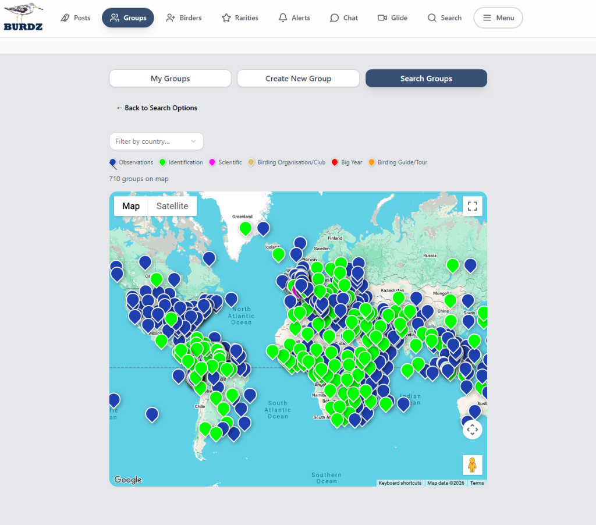This screenshot has width=596, height=525.
Task: Select Search Groups tab
Action: 426,79
